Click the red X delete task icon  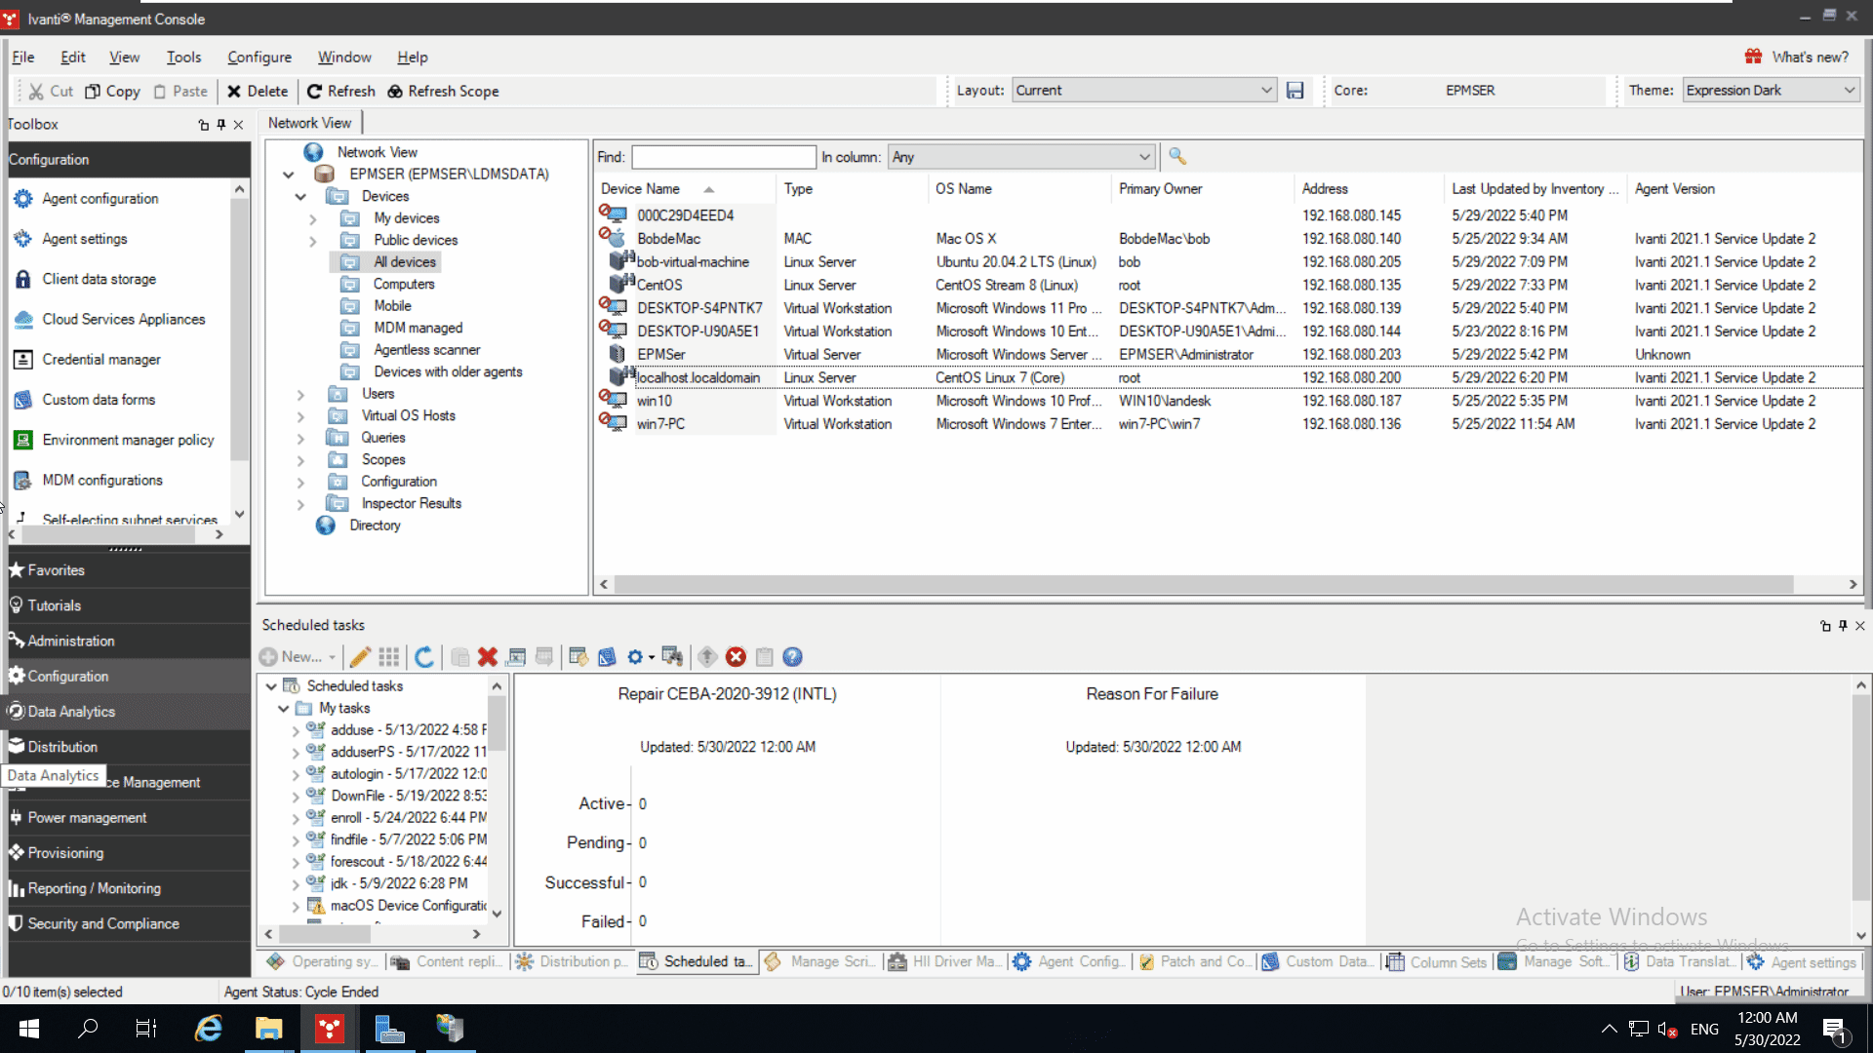[488, 657]
